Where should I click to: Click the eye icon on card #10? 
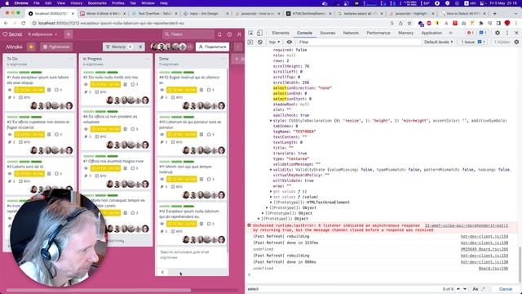[162, 135]
